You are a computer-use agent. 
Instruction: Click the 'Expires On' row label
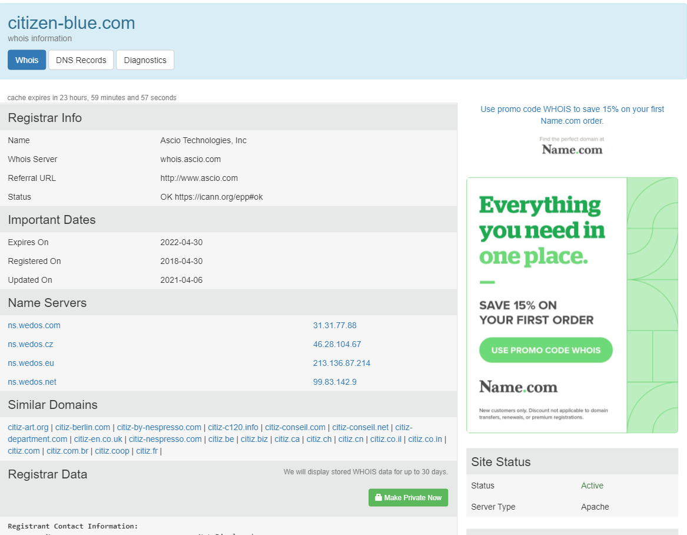28,242
